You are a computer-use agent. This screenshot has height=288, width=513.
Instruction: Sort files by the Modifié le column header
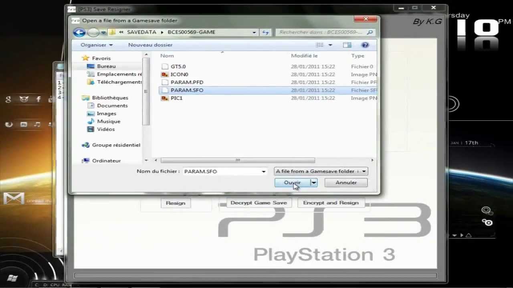(304, 56)
